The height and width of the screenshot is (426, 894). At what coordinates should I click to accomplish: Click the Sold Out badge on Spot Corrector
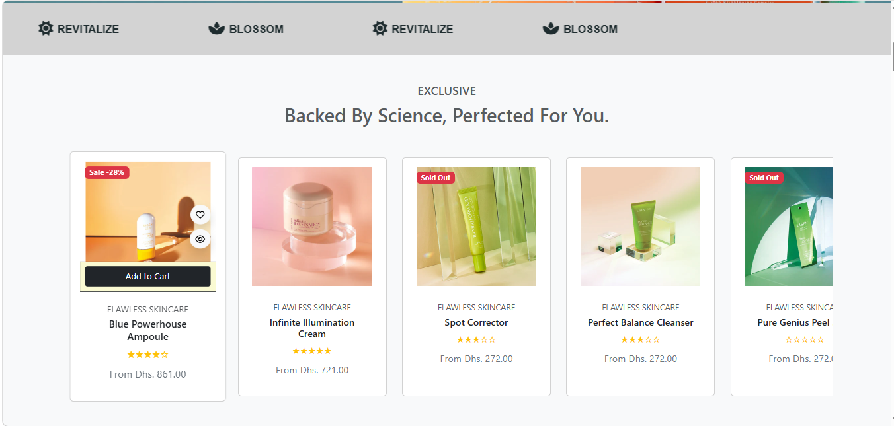coord(436,178)
